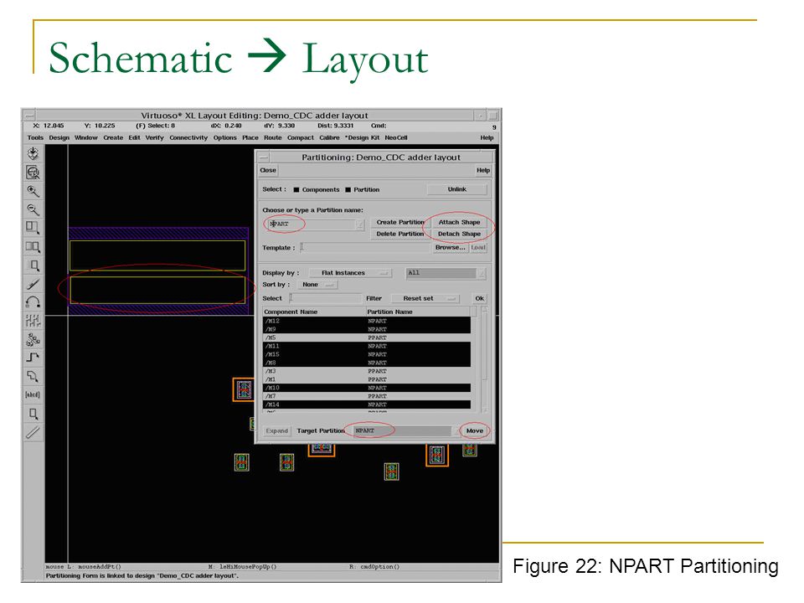
Task: Click the Attach Shape button
Action: 460,223
